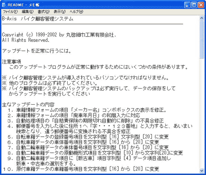Open the ヘルプ(H) menu

[x=76, y=12]
